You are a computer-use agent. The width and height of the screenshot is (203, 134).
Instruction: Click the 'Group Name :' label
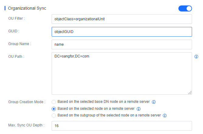[19, 44]
